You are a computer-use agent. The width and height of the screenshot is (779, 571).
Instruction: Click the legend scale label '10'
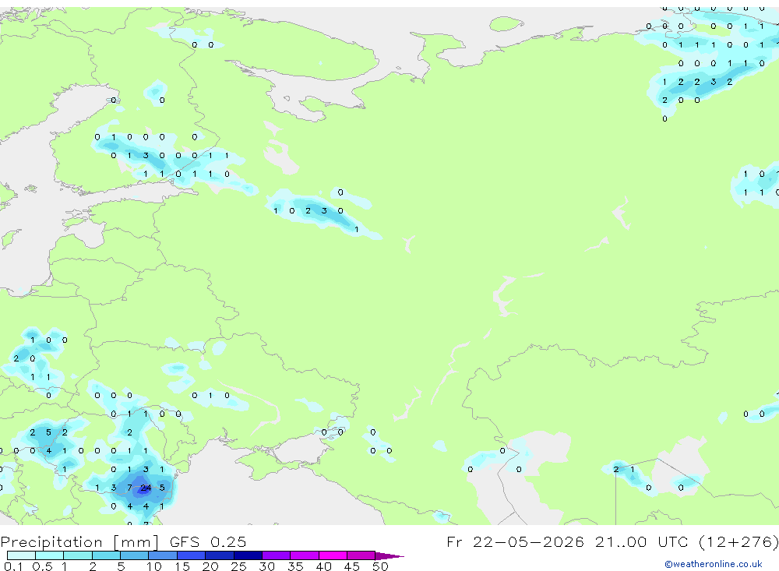click(x=154, y=566)
